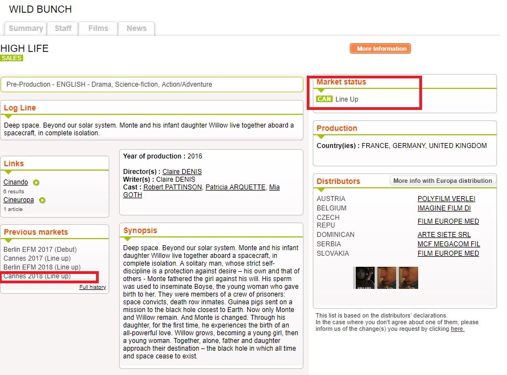Open cast member Robert PATTINSON

(x=173, y=187)
